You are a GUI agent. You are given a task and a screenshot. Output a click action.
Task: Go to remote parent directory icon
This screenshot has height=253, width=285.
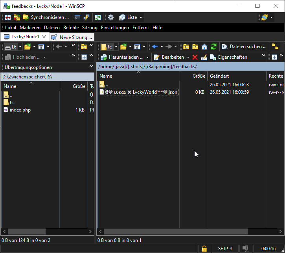pyautogui.click(x=186, y=47)
